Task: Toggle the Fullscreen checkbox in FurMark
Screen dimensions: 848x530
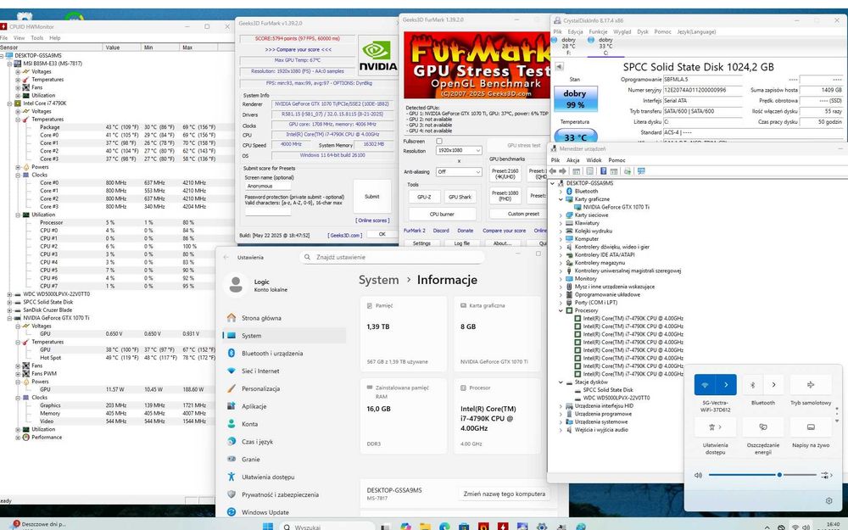Action: (x=439, y=141)
